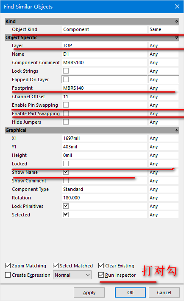The height and width of the screenshot is (301, 184).
Task: Click the Apply button
Action: pos(89,292)
